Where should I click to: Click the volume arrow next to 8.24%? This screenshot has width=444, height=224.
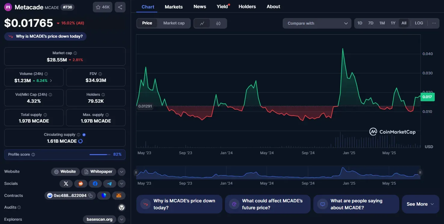pos(51,81)
